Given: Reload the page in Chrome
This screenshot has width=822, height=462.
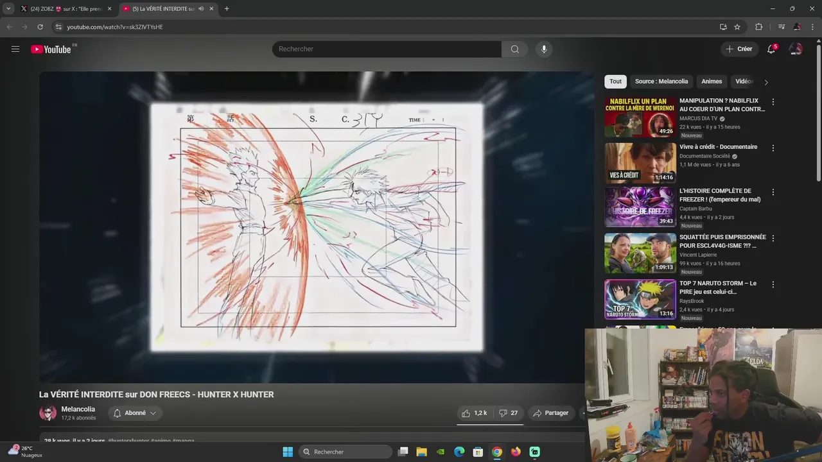Looking at the screenshot, I should pos(40,27).
